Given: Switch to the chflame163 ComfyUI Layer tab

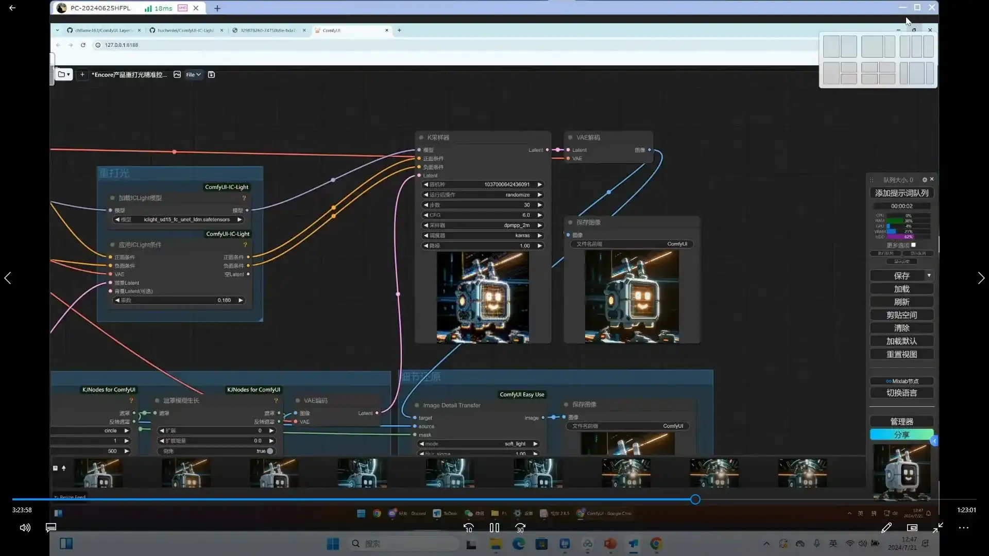Looking at the screenshot, I should [x=103, y=30].
